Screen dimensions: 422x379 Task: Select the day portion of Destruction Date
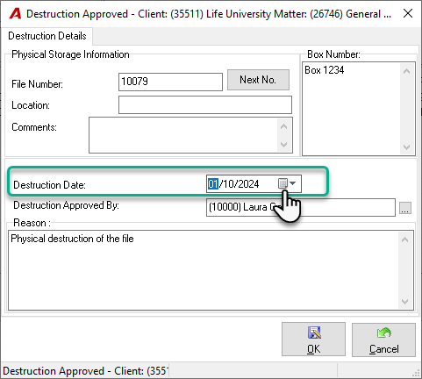click(213, 184)
